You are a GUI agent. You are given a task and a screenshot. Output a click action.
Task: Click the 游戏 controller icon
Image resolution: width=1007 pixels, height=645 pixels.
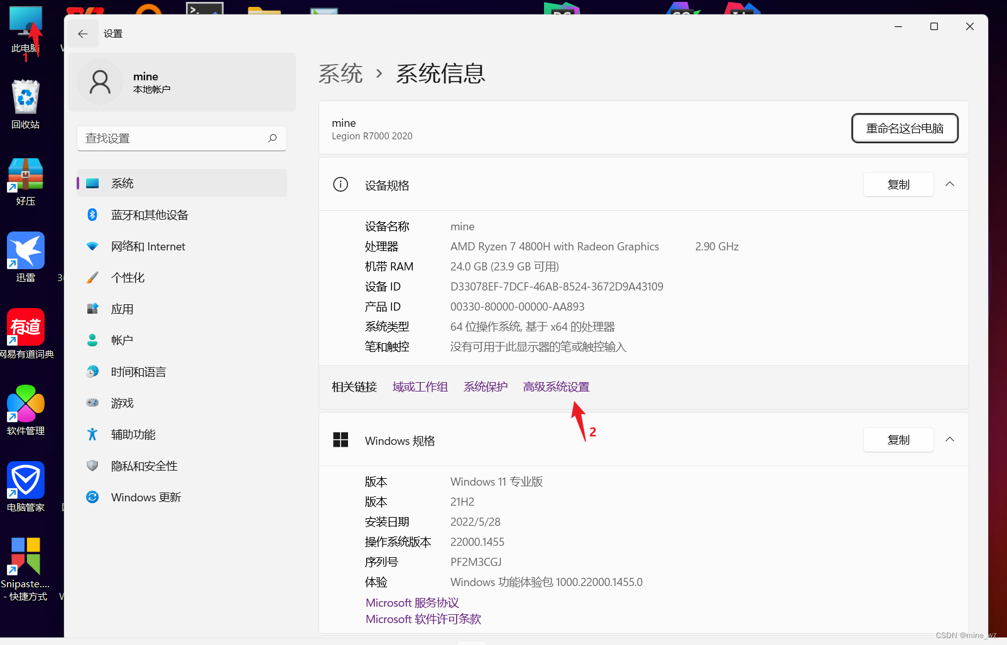pos(92,403)
